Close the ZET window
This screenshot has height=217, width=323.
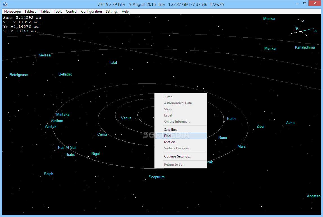(315, 3)
